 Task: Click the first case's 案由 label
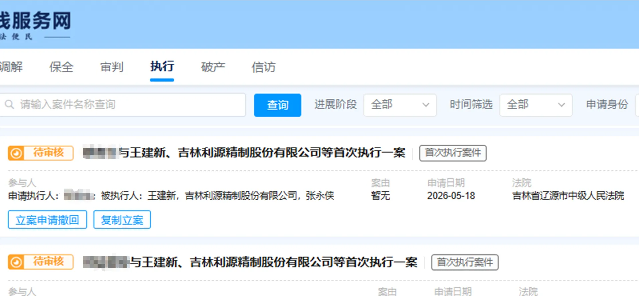click(380, 183)
